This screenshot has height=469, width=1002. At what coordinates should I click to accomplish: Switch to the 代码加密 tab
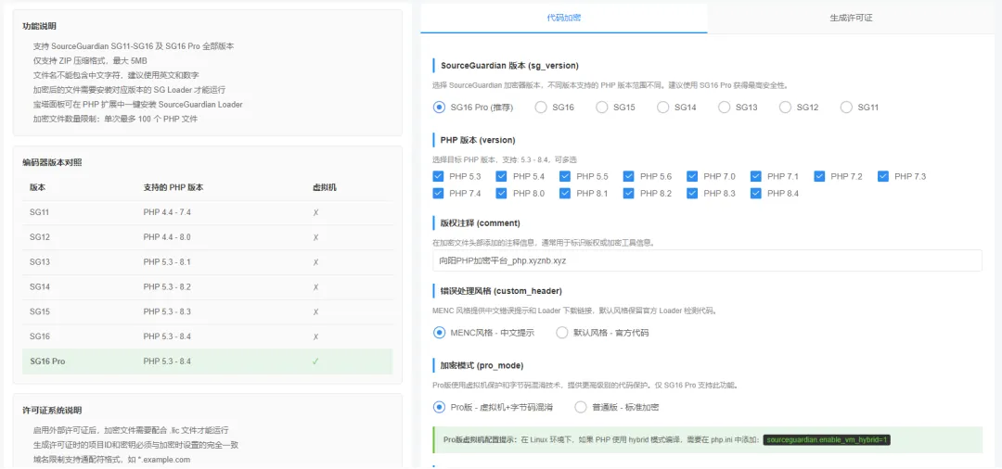pyautogui.click(x=564, y=18)
